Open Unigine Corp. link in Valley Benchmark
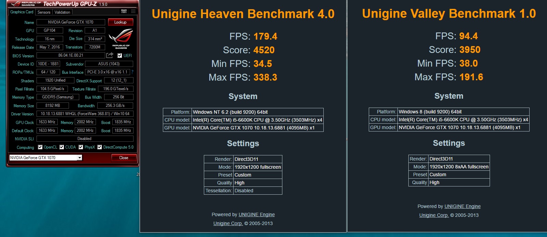Viewport: 547px width, 237px height. click(434, 215)
